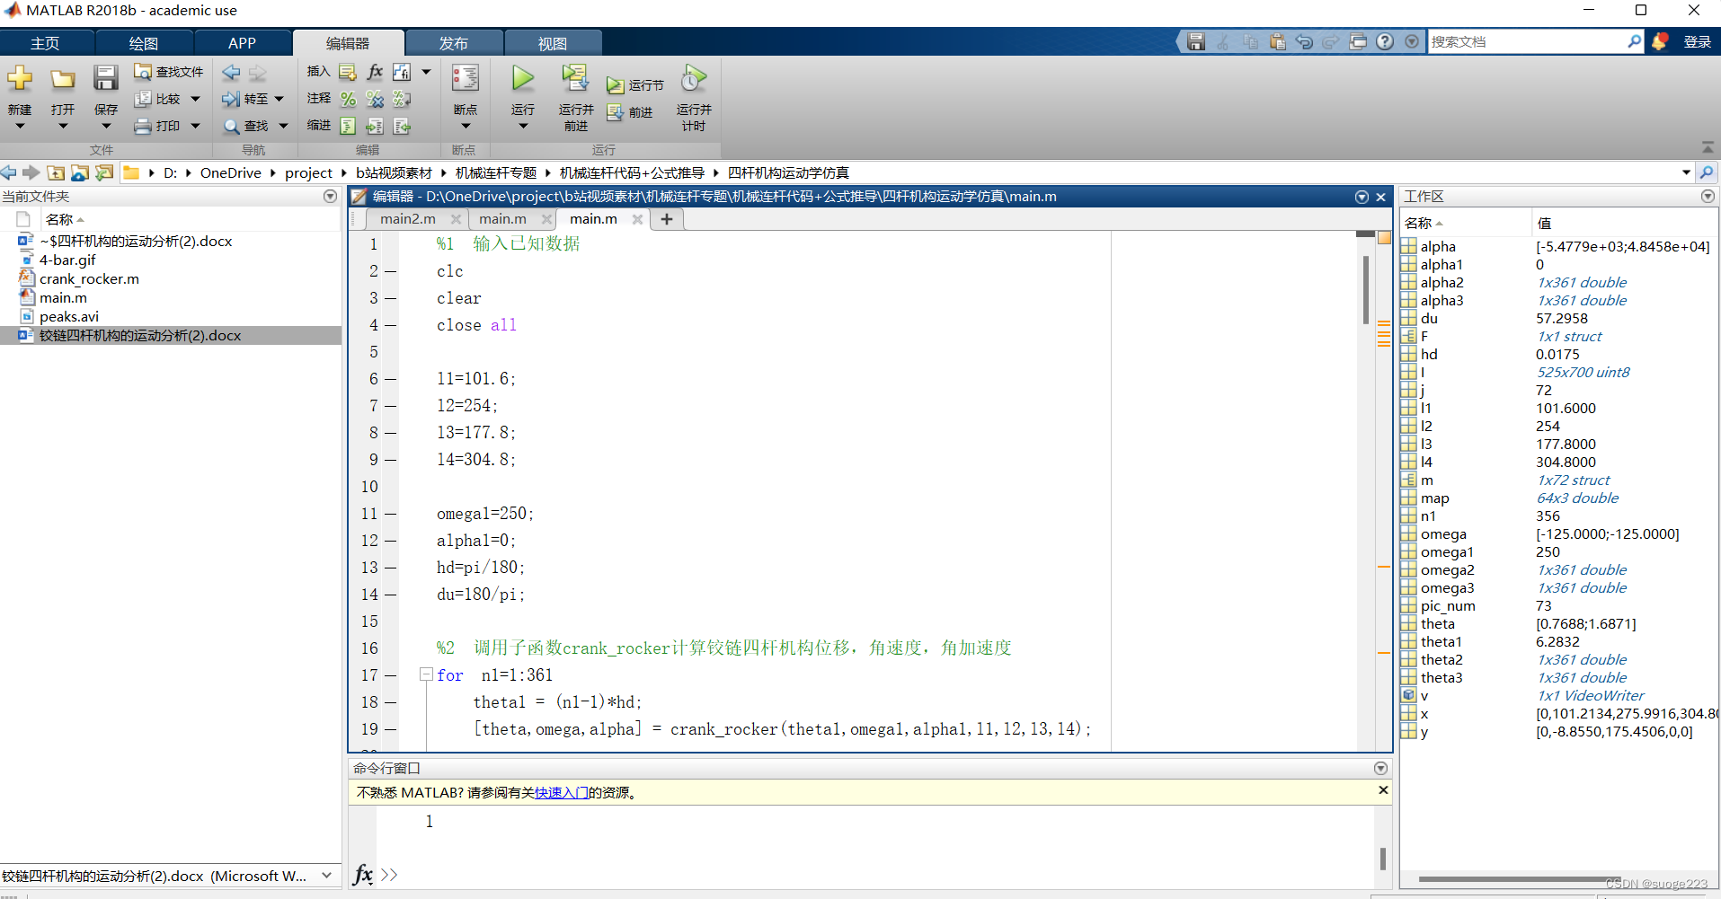Click the quick-access Save icon

coord(1195,41)
